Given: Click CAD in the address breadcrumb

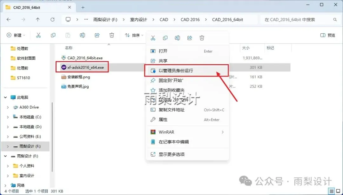Looking at the screenshot, I should (164, 19).
